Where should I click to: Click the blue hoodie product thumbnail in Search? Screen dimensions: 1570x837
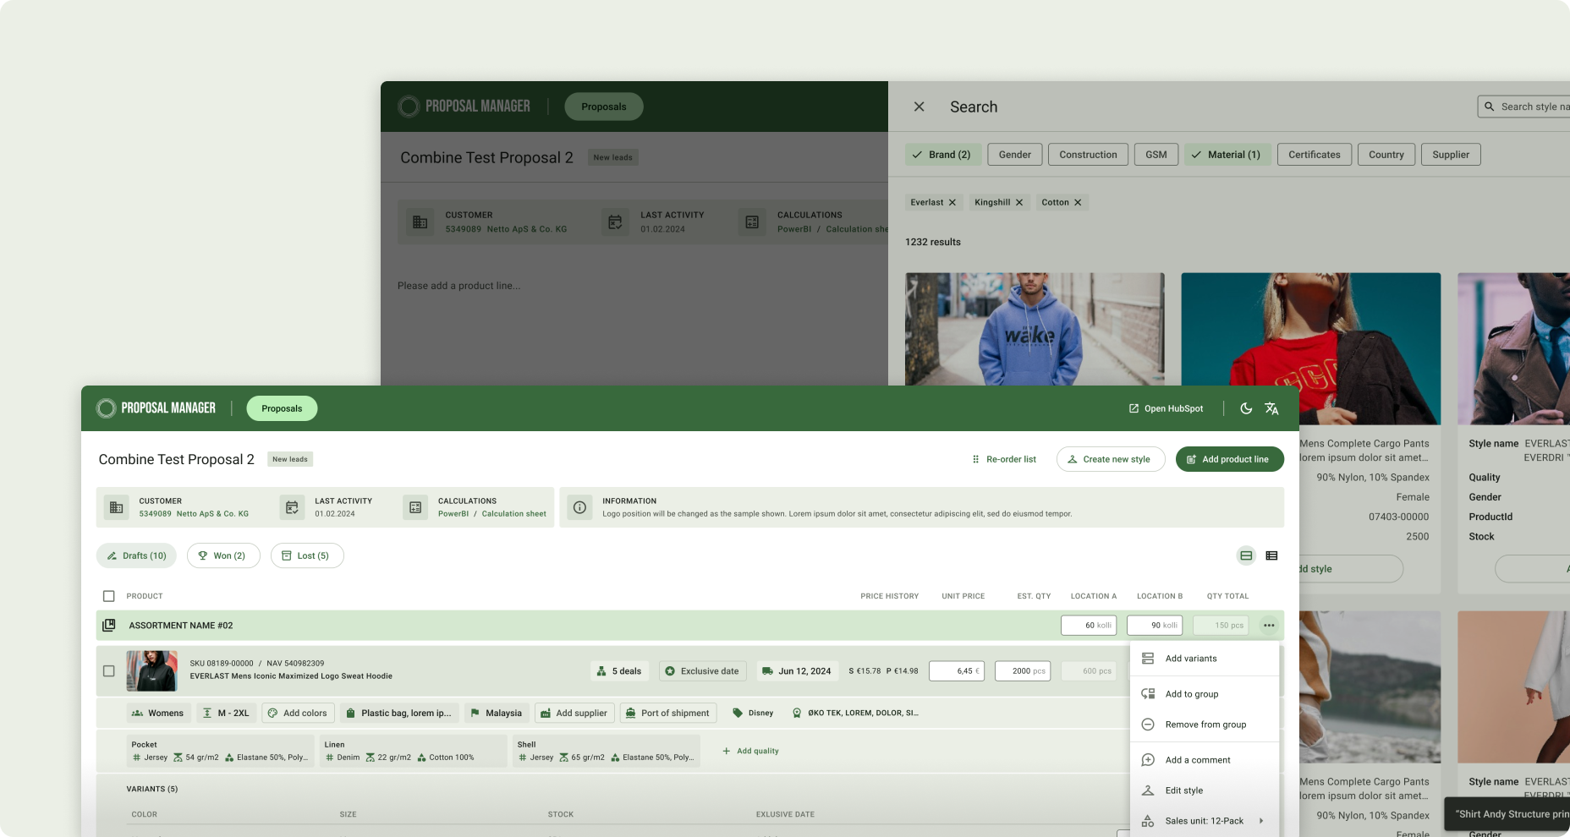pyautogui.click(x=1035, y=329)
